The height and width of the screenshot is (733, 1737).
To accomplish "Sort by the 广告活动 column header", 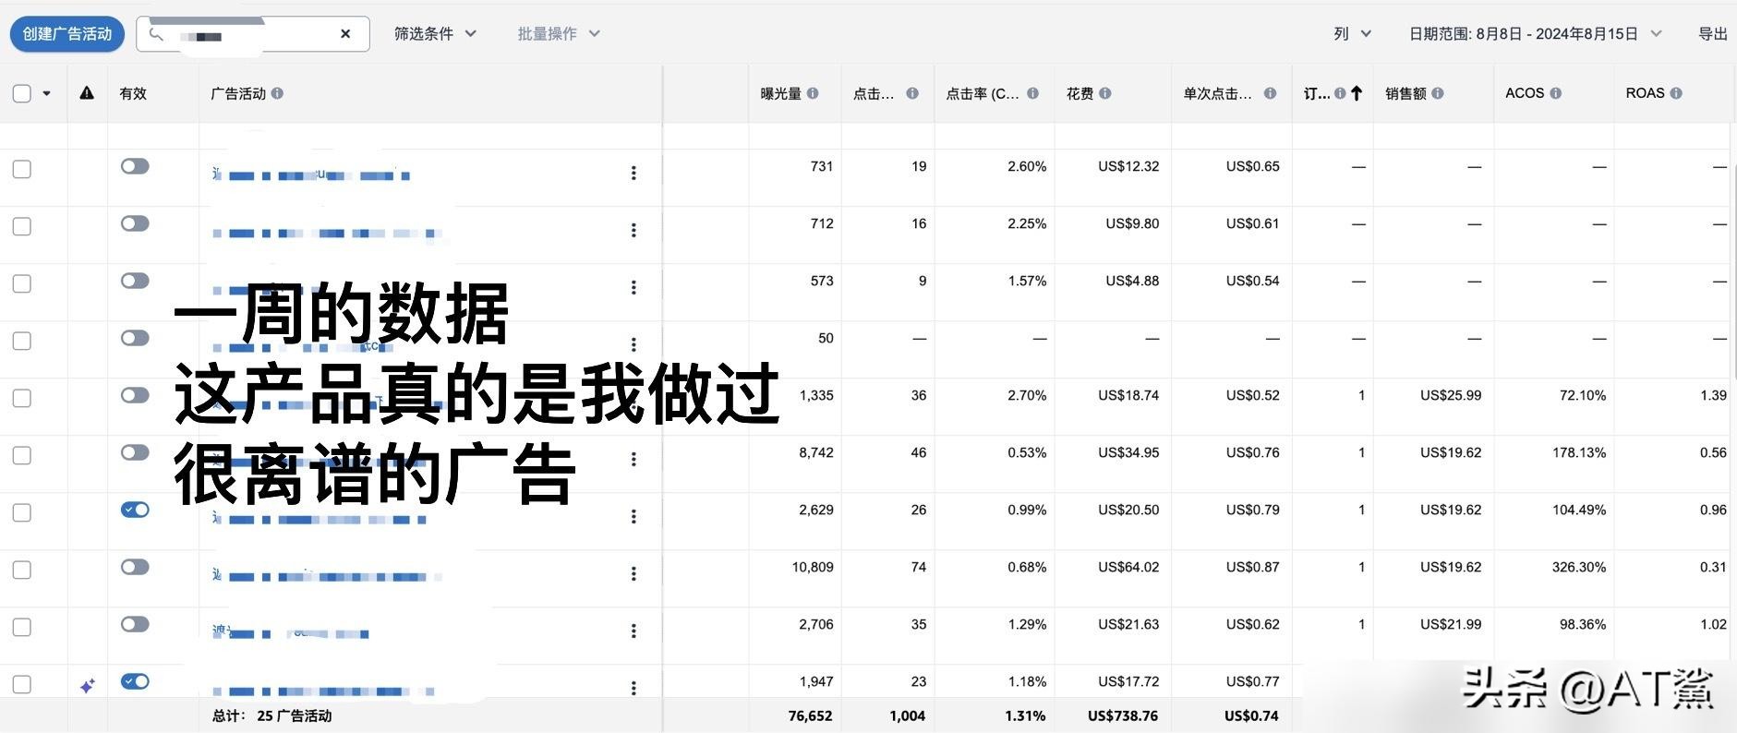I will coord(238,93).
